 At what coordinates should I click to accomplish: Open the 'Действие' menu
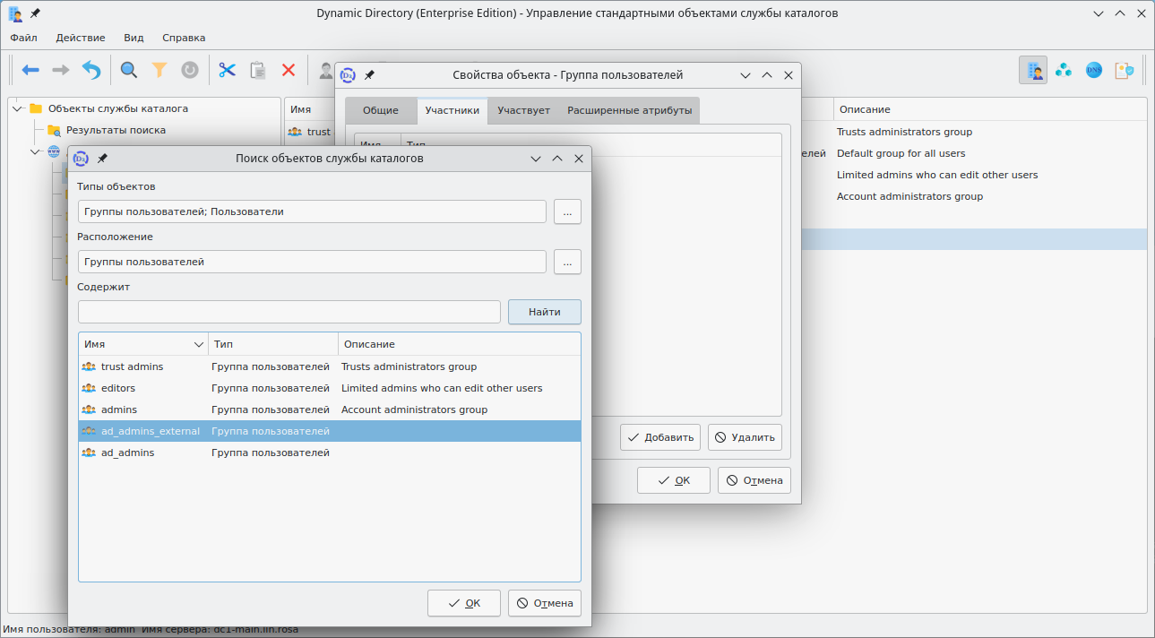tap(81, 38)
